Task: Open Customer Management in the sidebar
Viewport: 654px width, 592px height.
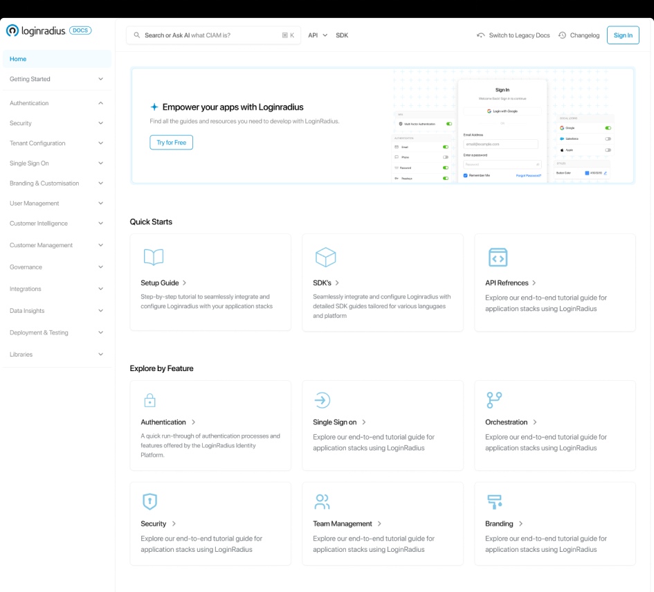Action: (57, 245)
